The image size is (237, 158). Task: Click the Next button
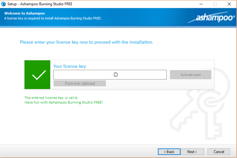tap(192, 152)
